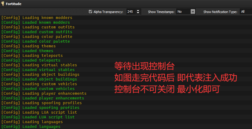Click the 'Show Timestamps:' label text

coord(161,12)
